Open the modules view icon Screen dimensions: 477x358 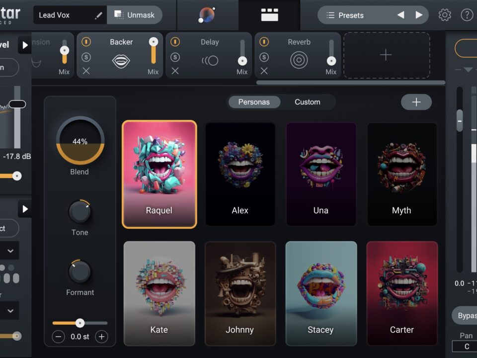point(269,15)
